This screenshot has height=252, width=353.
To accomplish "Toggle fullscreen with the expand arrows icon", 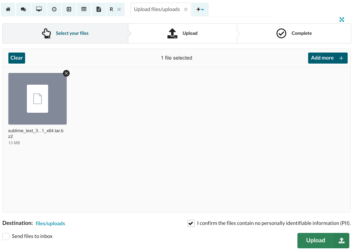I will click(342, 20).
